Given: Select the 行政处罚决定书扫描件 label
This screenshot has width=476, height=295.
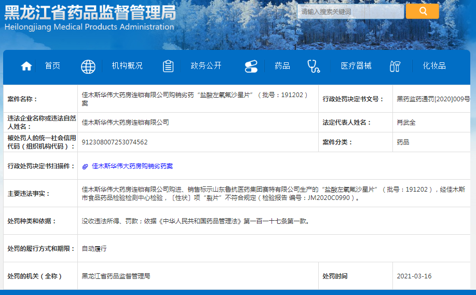Looking at the screenshot, I should 42,166.
